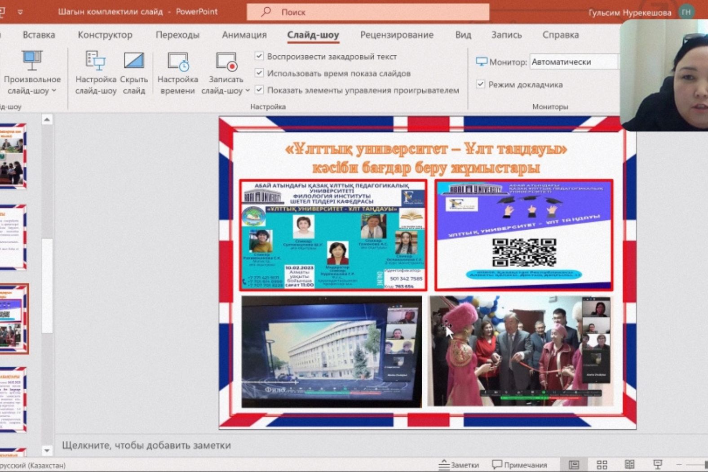The image size is (708, 472).
Task: Expand 'Произвольное слайд-шоу' dropdown
Action: [54, 91]
